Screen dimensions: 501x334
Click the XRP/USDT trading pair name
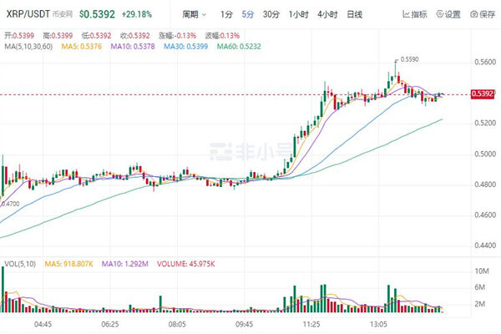(x=26, y=14)
